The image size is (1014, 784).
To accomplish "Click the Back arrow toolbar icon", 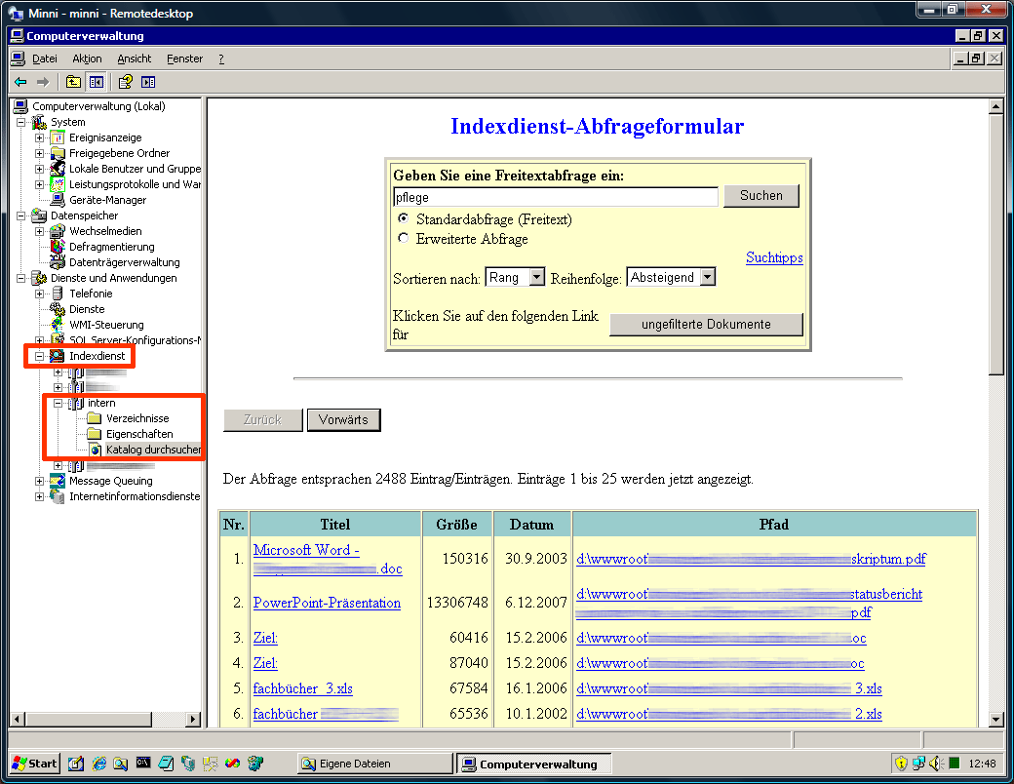I will [x=19, y=82].
